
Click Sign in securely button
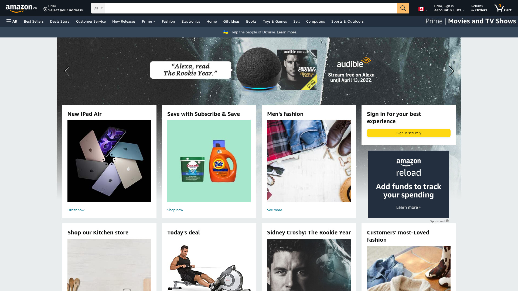coord(409,133)
